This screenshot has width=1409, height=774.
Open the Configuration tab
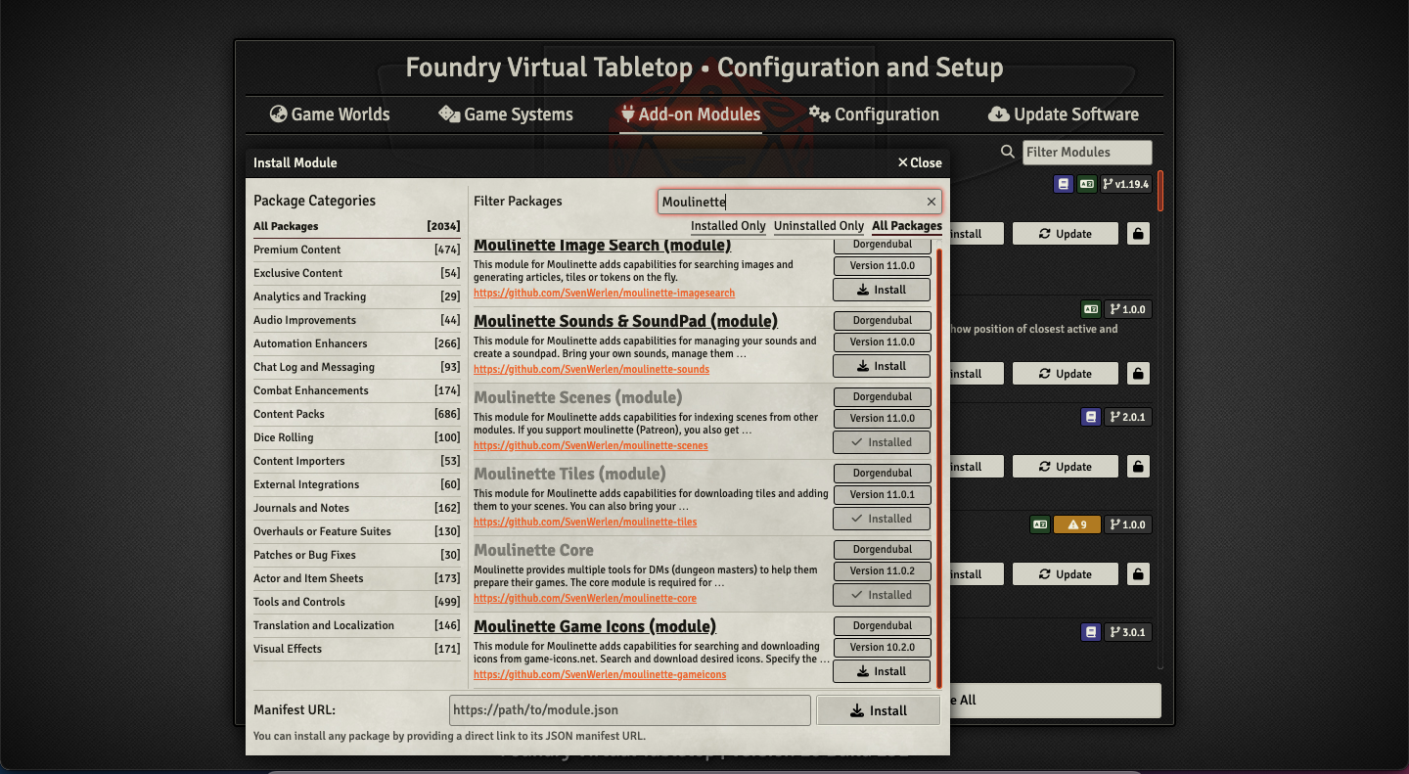(x=874, y=114)
